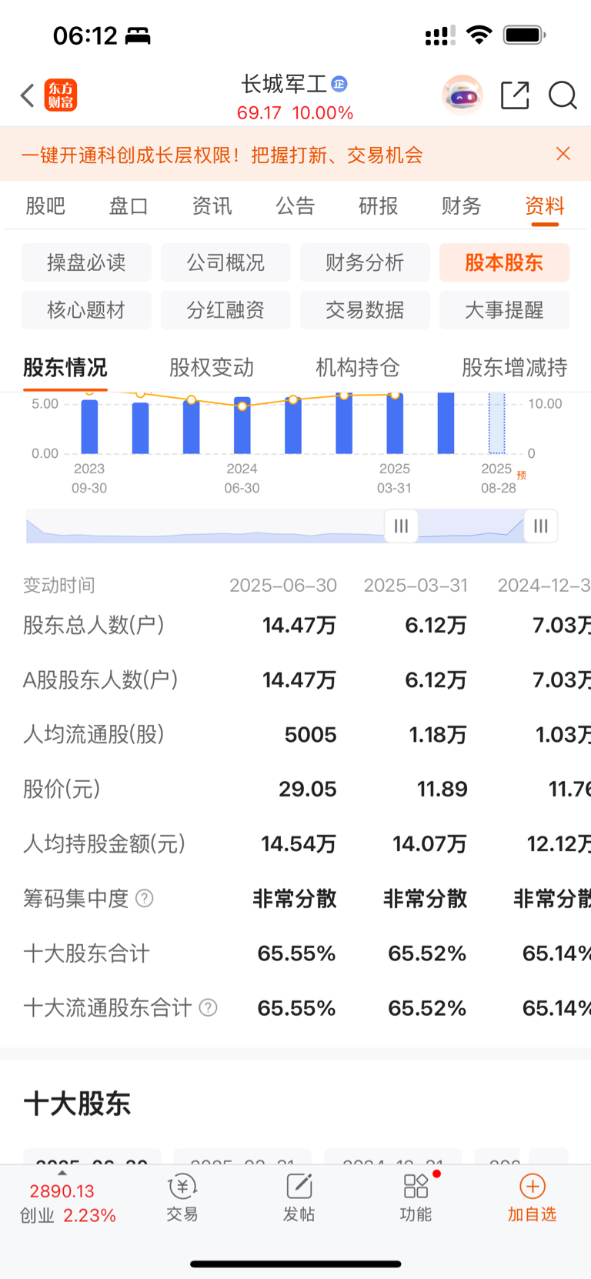Tap the 1.18万 人均流通股 value
This screenshot has height=1279, width=591.
[438, 734]
